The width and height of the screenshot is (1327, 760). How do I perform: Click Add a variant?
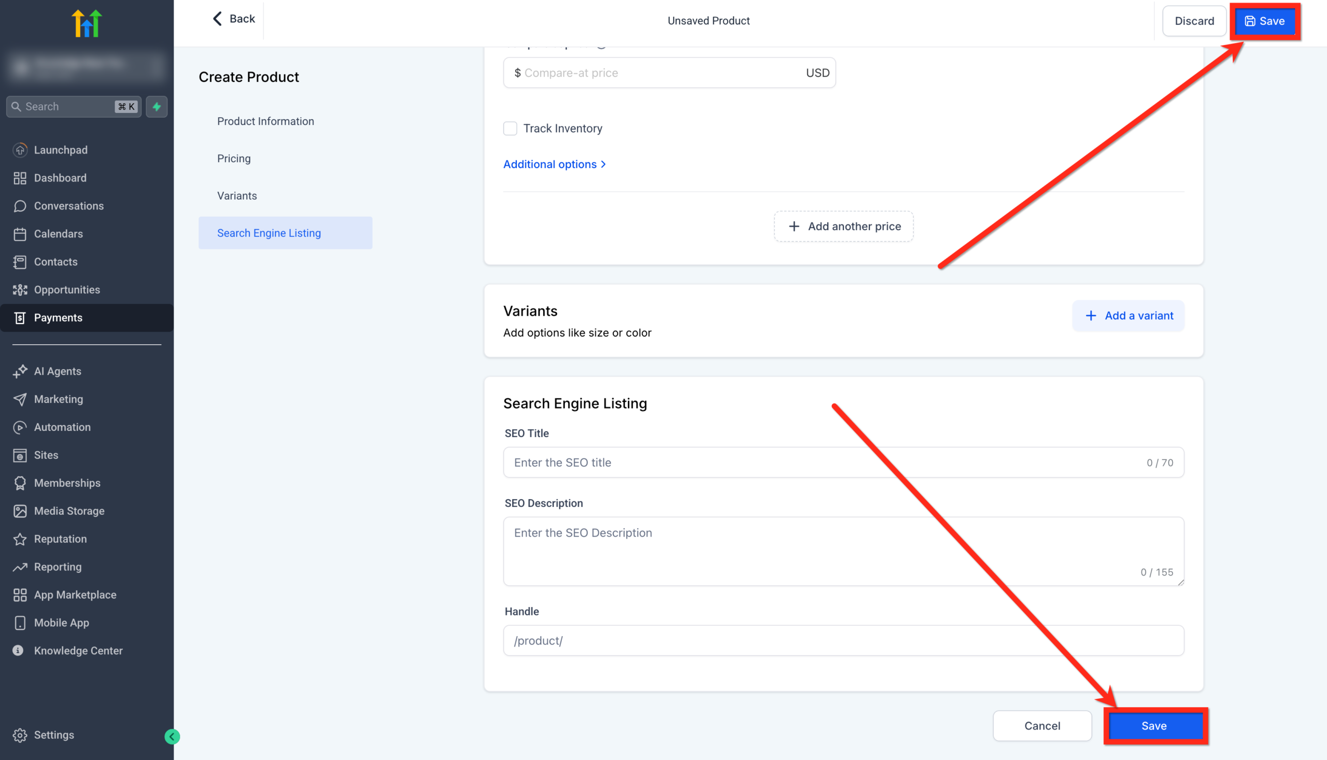[1128, 316]
